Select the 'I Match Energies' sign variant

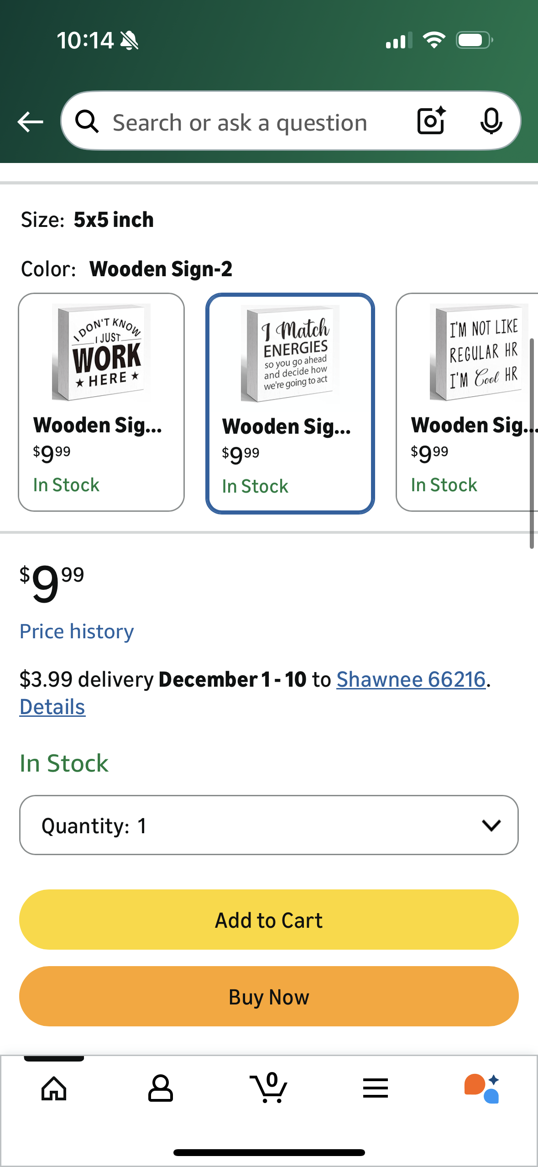[x=290, y=402]
